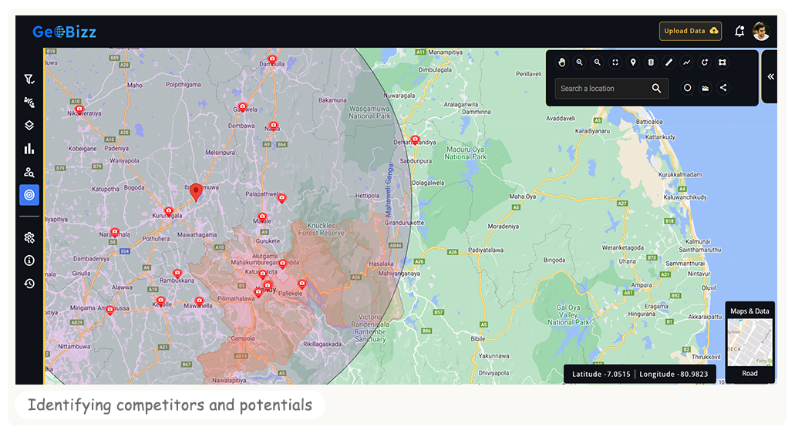Click the Longitude -80.9823 readout
The width and height of the screenshot is (795, 437).
point(673,374)
